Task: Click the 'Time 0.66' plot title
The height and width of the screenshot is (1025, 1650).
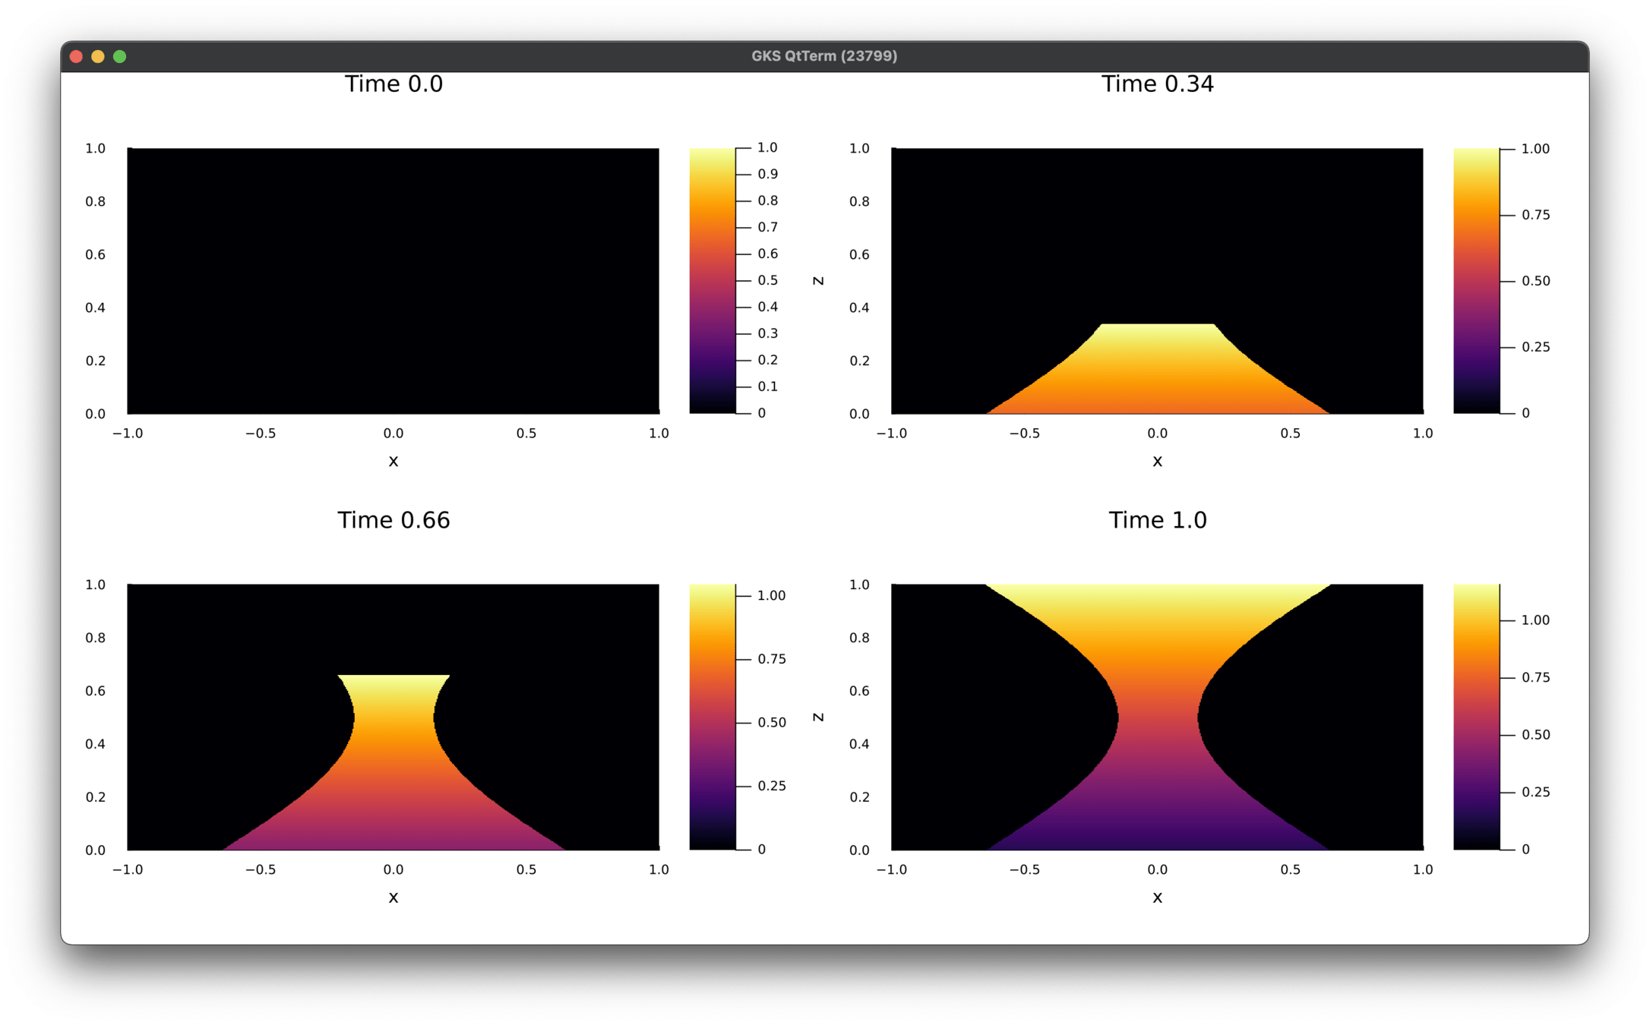Action: [x=394, y=520]
